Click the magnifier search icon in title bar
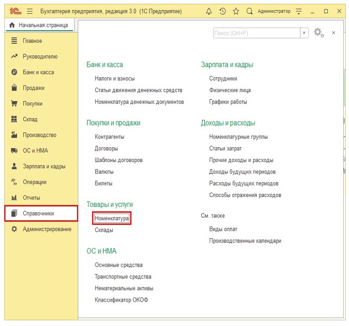The image size is (349, 326). coord(249,11)
